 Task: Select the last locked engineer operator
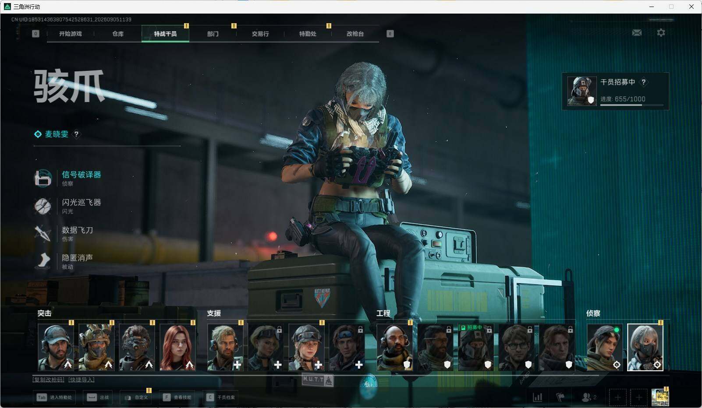[557, 348]
